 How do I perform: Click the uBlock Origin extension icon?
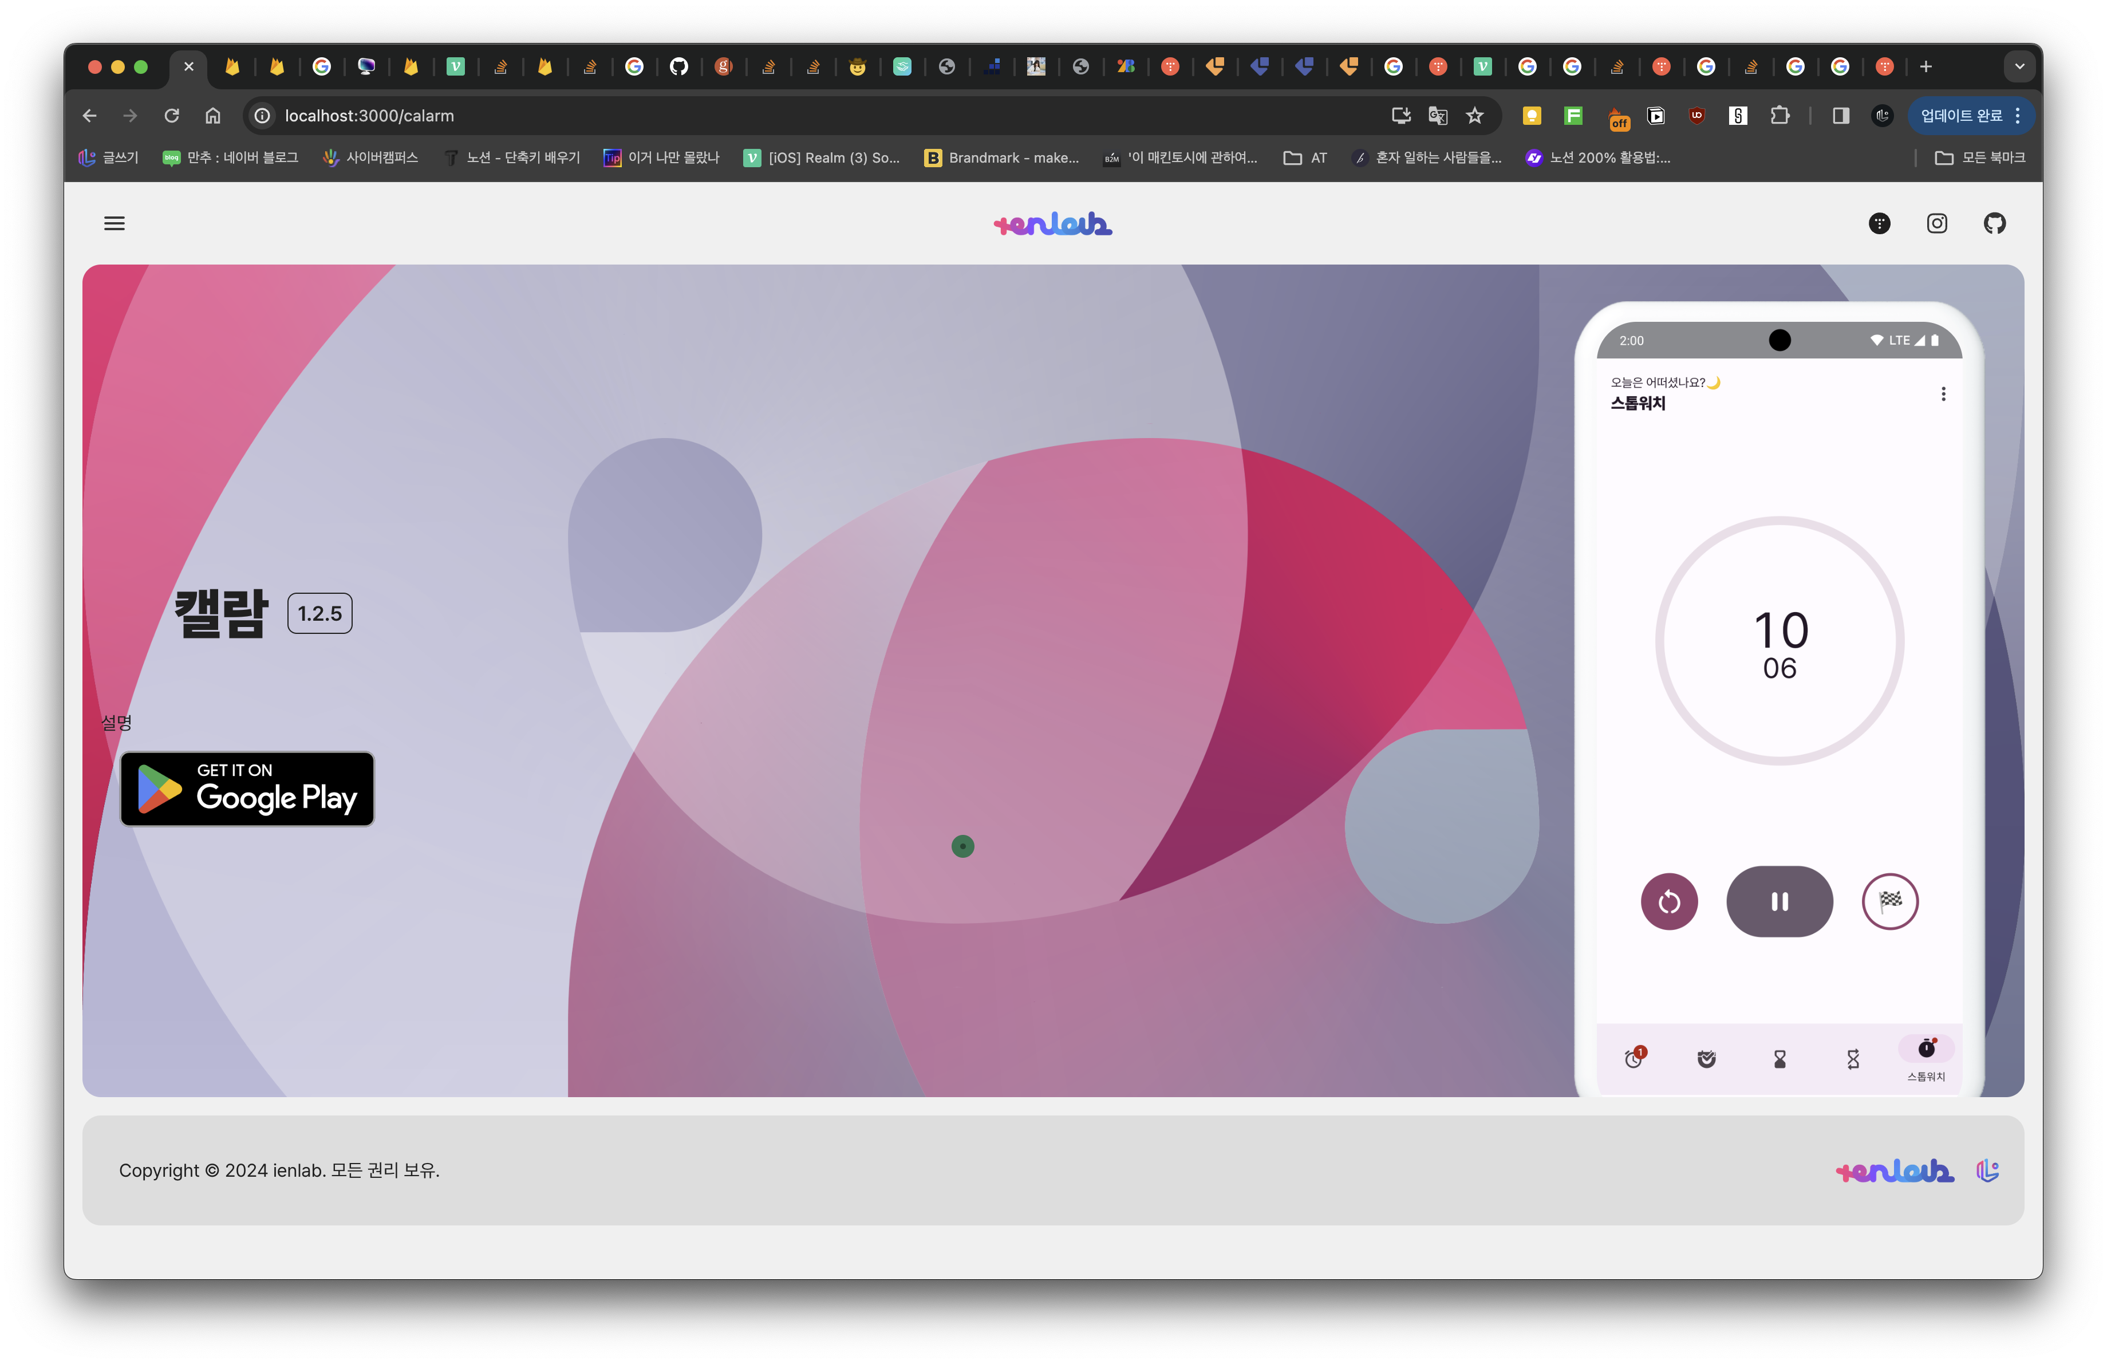[x=1696, y=116]
